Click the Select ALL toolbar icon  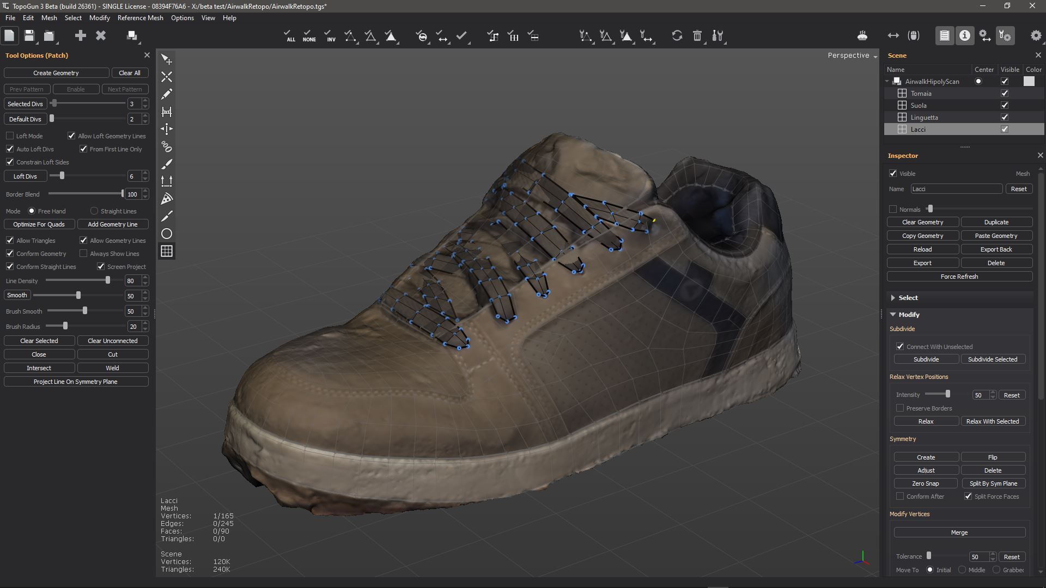click(x=290, y=36)
